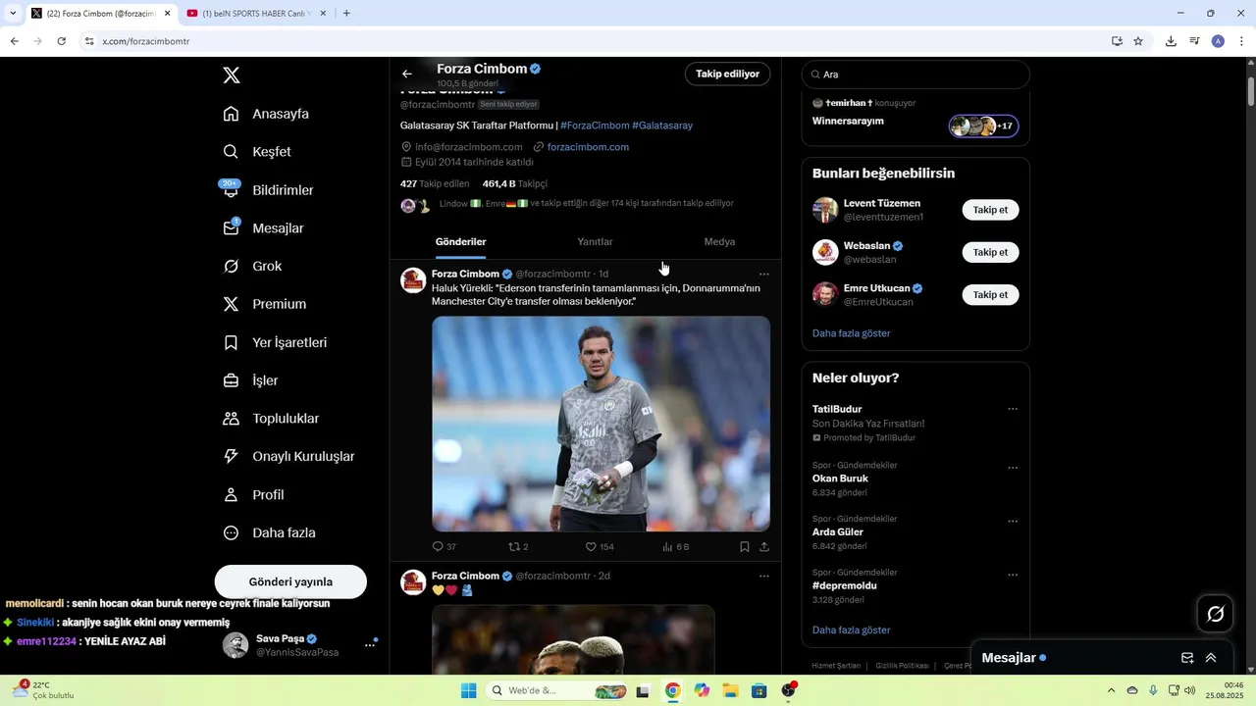The height and width of the screenshot is (706, 1256).
Task: Follow Webaslan
Action: tap(990, 252)
